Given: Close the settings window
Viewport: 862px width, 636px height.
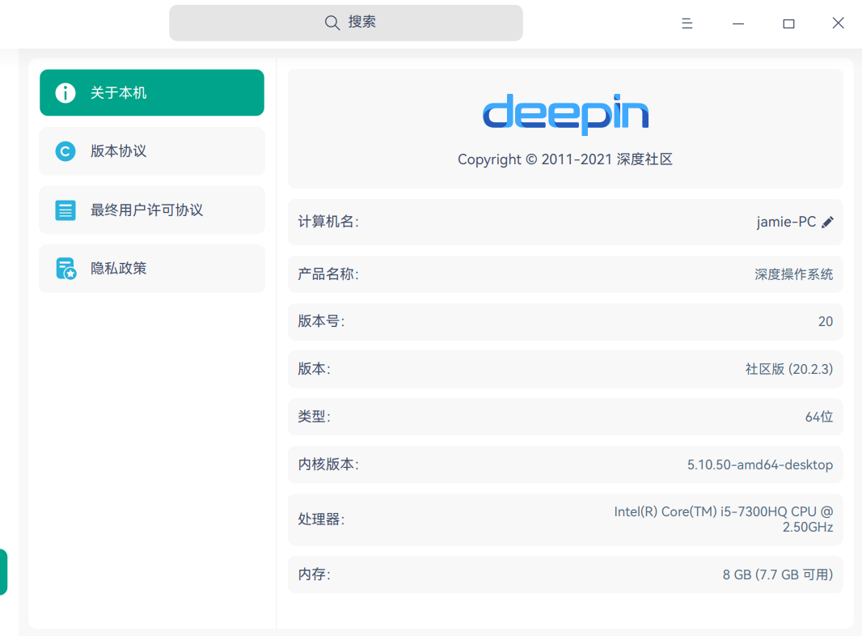Looking at the screenshot, I should [838, 23].
